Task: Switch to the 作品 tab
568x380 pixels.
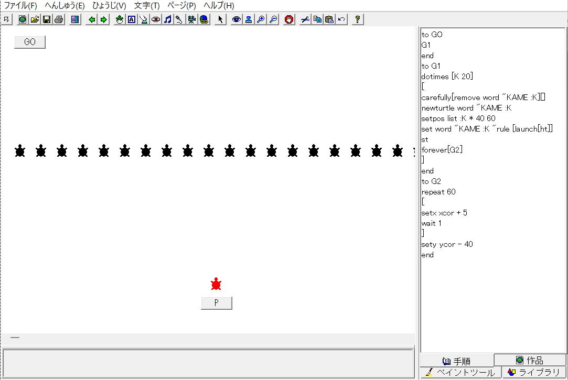Action: [x=530, y=360]
